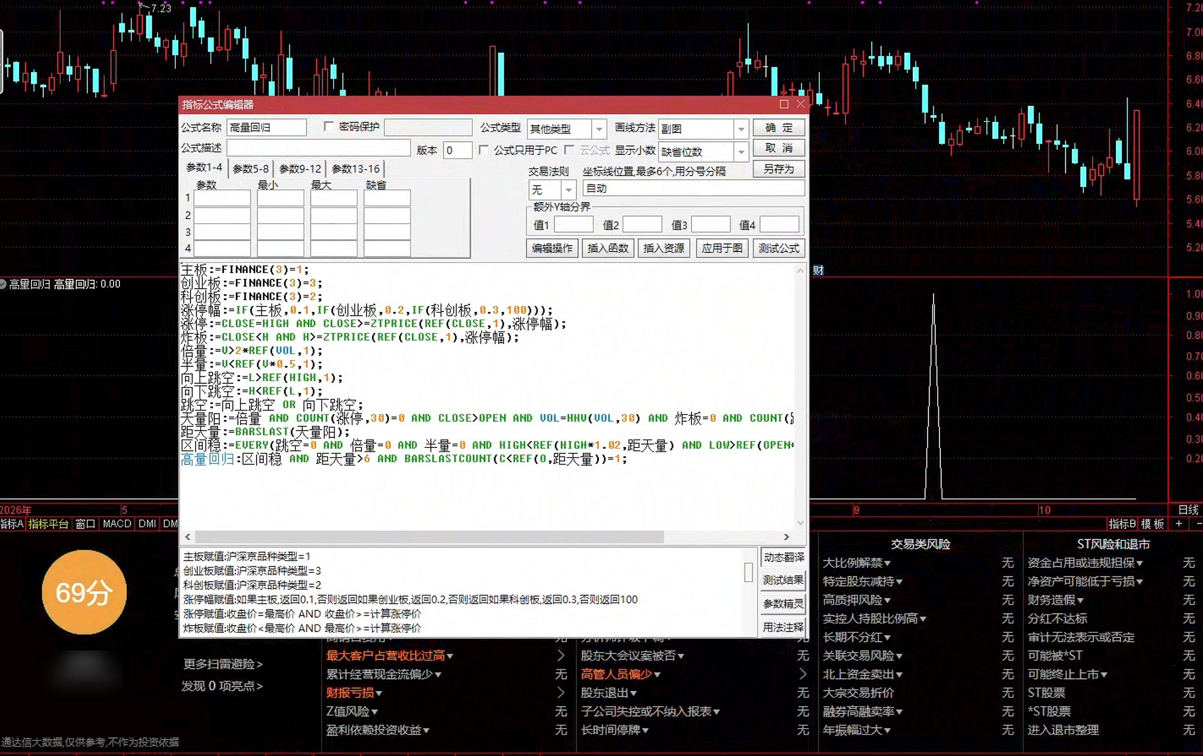Open 发现 0 项亮点 link
This screenshot has width=1203, height=756.
pos(222,686)
